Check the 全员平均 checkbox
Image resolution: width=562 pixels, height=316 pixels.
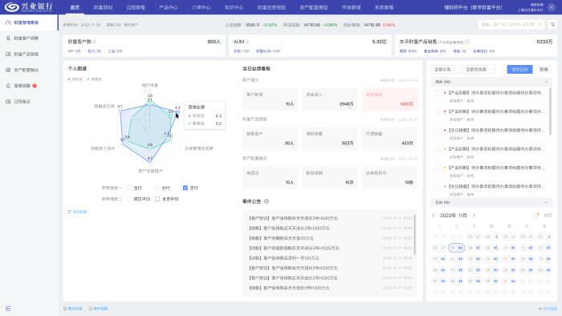point(157,199)
